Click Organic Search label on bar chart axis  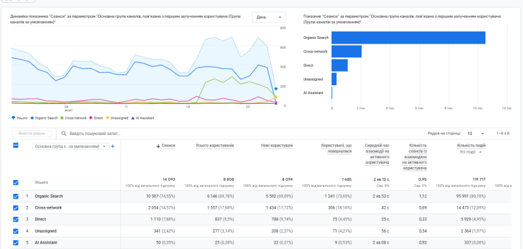315,38
